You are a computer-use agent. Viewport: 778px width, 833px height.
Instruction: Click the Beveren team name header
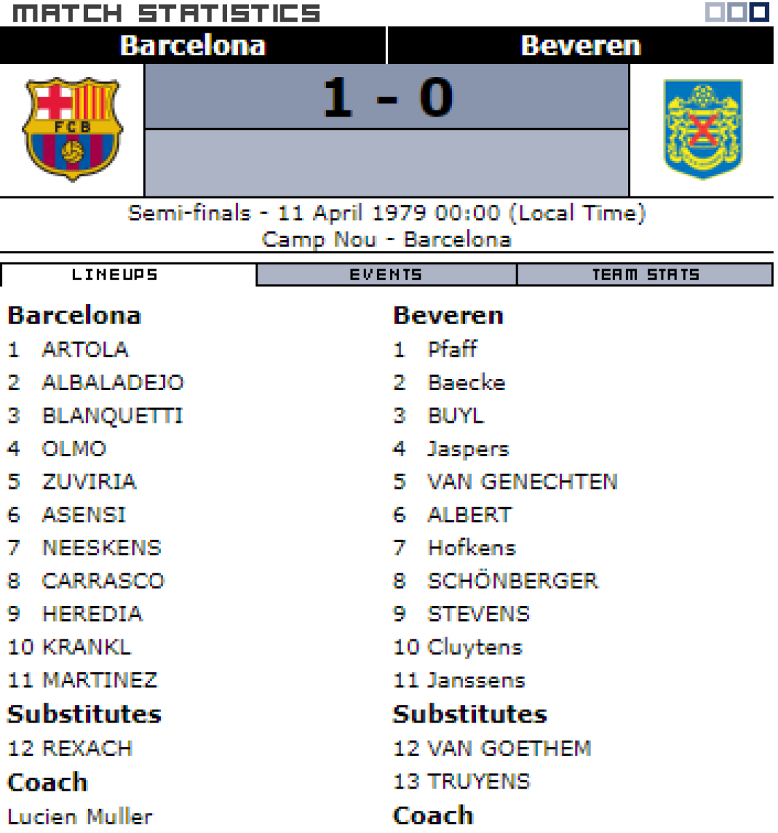tap(580, 46)
